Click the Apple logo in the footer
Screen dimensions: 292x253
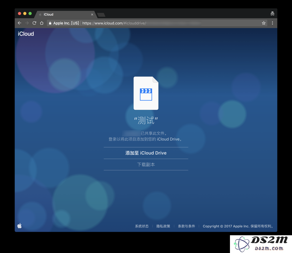pos(20,226)
